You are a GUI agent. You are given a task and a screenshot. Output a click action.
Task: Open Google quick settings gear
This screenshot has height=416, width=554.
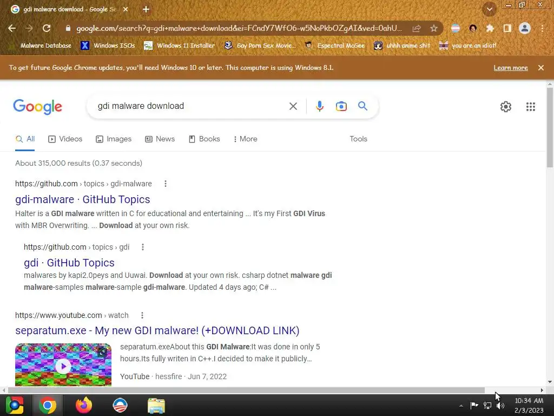506,107
